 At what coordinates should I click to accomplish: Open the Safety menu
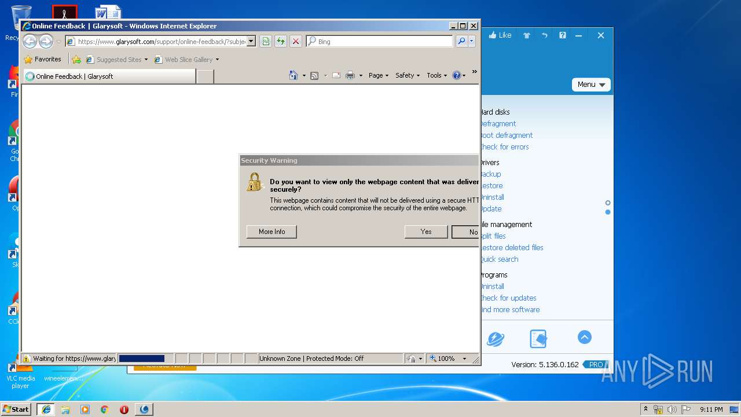coord(408,75)
